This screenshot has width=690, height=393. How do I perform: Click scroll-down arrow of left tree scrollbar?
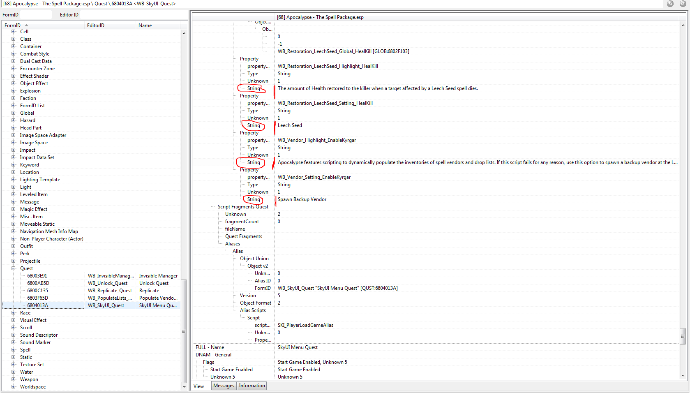(x=184, y=387)
